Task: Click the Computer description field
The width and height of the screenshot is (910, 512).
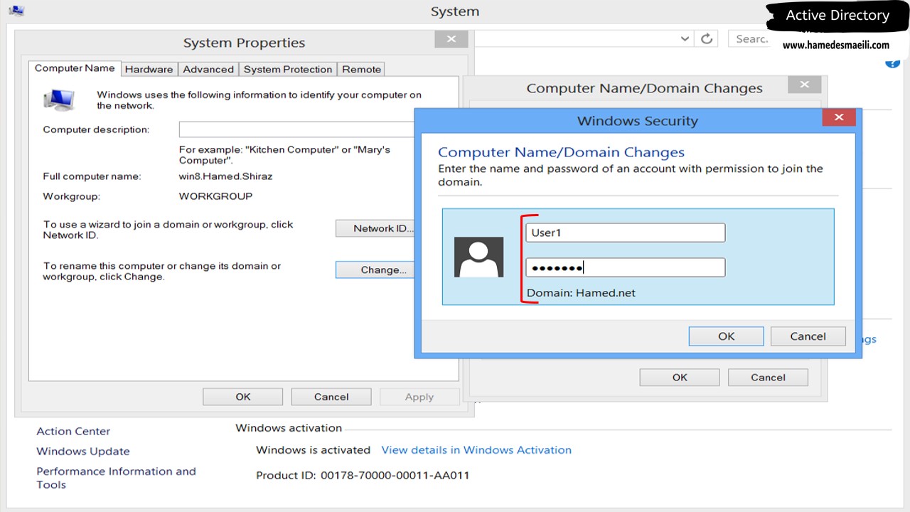Action: [297, 129]
